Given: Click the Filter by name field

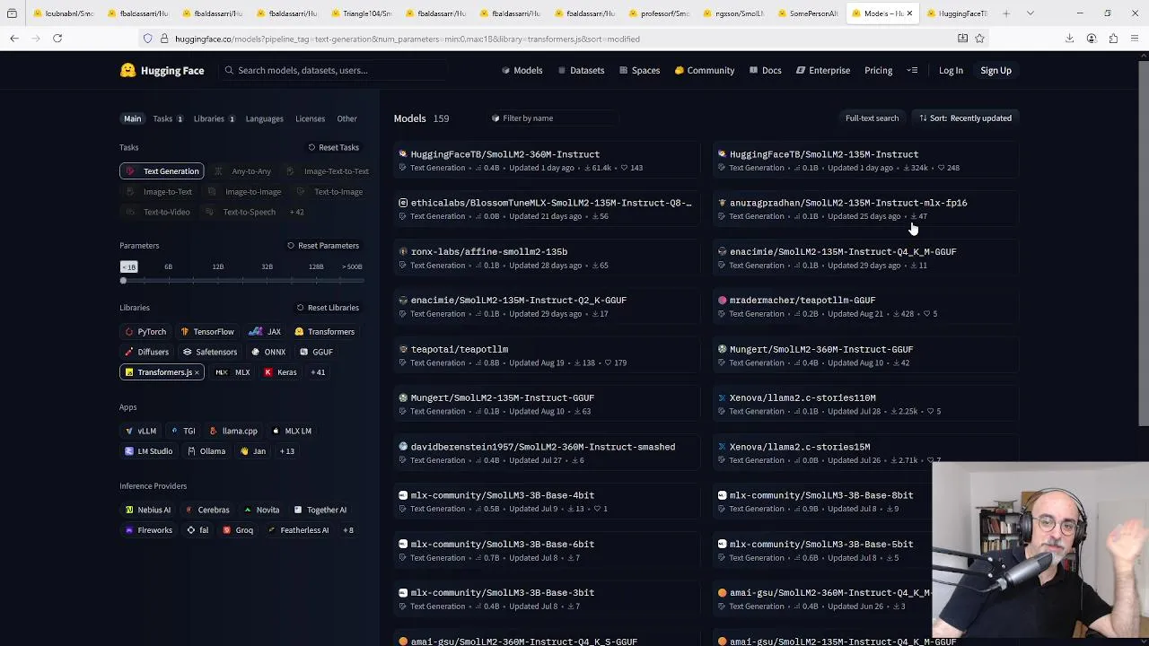Looking at the screenshot, I should click(554, 118).
